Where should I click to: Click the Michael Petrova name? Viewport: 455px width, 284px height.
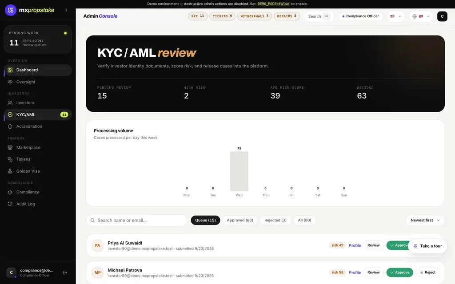(x=125, y=270)
